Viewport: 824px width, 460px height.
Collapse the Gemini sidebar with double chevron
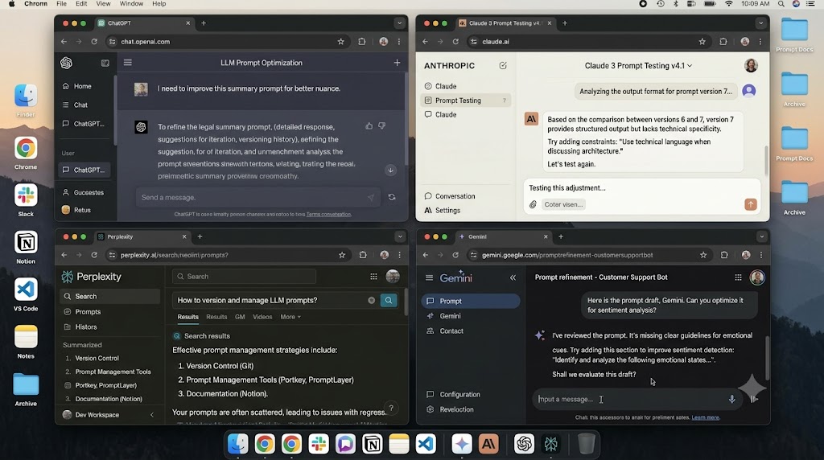(x=513, y=277)
